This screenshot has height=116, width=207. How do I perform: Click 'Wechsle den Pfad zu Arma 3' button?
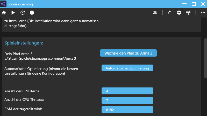pyautogui.click(x=128, y=53)
